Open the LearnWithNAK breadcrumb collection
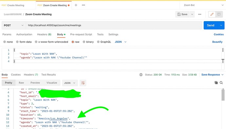Viewport: 226px width, 129px height. click(x=13, y=14)
